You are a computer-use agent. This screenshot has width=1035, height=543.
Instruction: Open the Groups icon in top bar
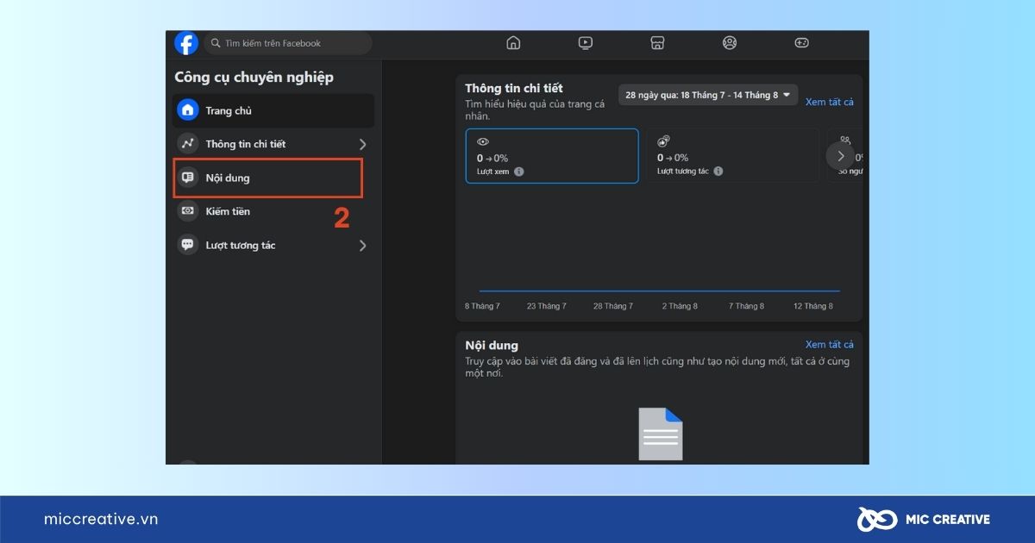(x=730, y=43)
